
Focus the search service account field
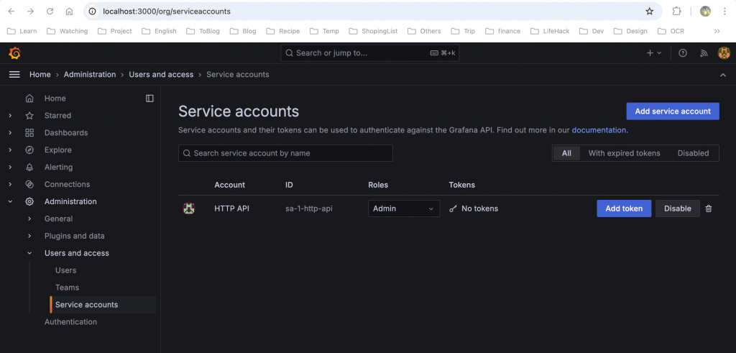(x=287, y=153)
